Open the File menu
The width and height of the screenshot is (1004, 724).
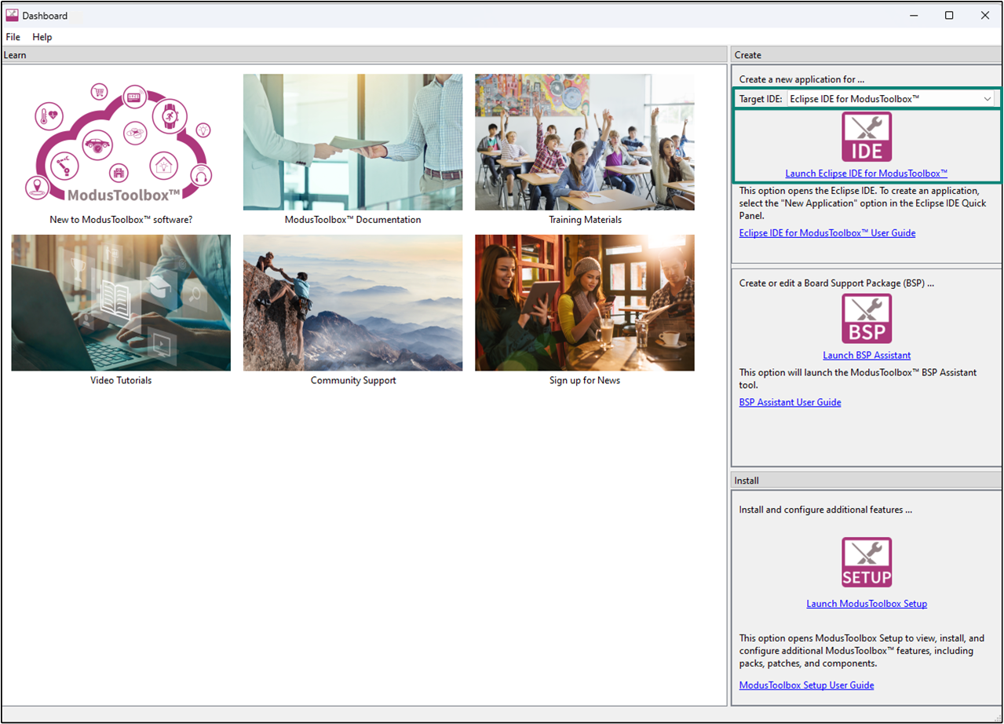click(13, 37)
